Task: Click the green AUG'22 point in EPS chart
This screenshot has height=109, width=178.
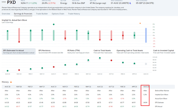Action: pyautogui.click(x=100, y=58)
